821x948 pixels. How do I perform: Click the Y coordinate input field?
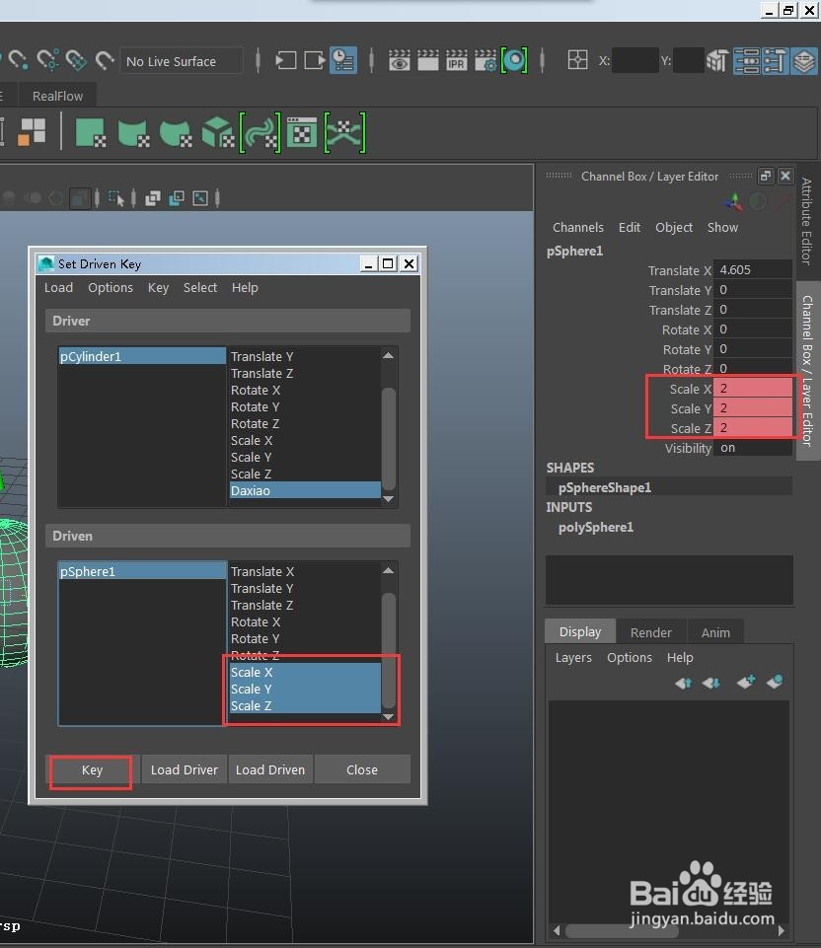point(689,60)
